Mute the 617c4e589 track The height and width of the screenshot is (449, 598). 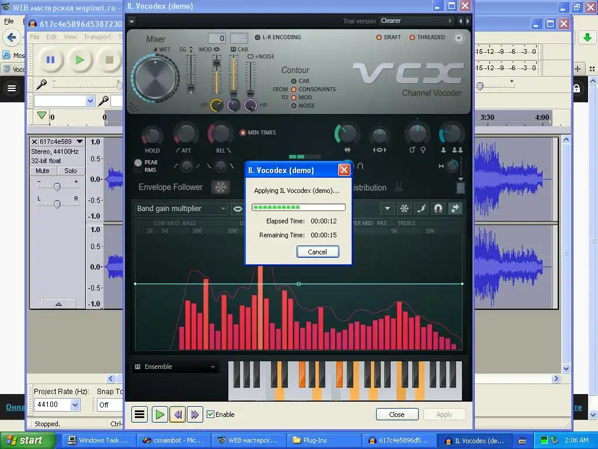43,171
